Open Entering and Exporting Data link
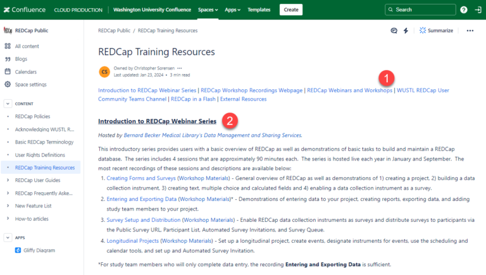The image size is (486, 275). pos(141,199)
